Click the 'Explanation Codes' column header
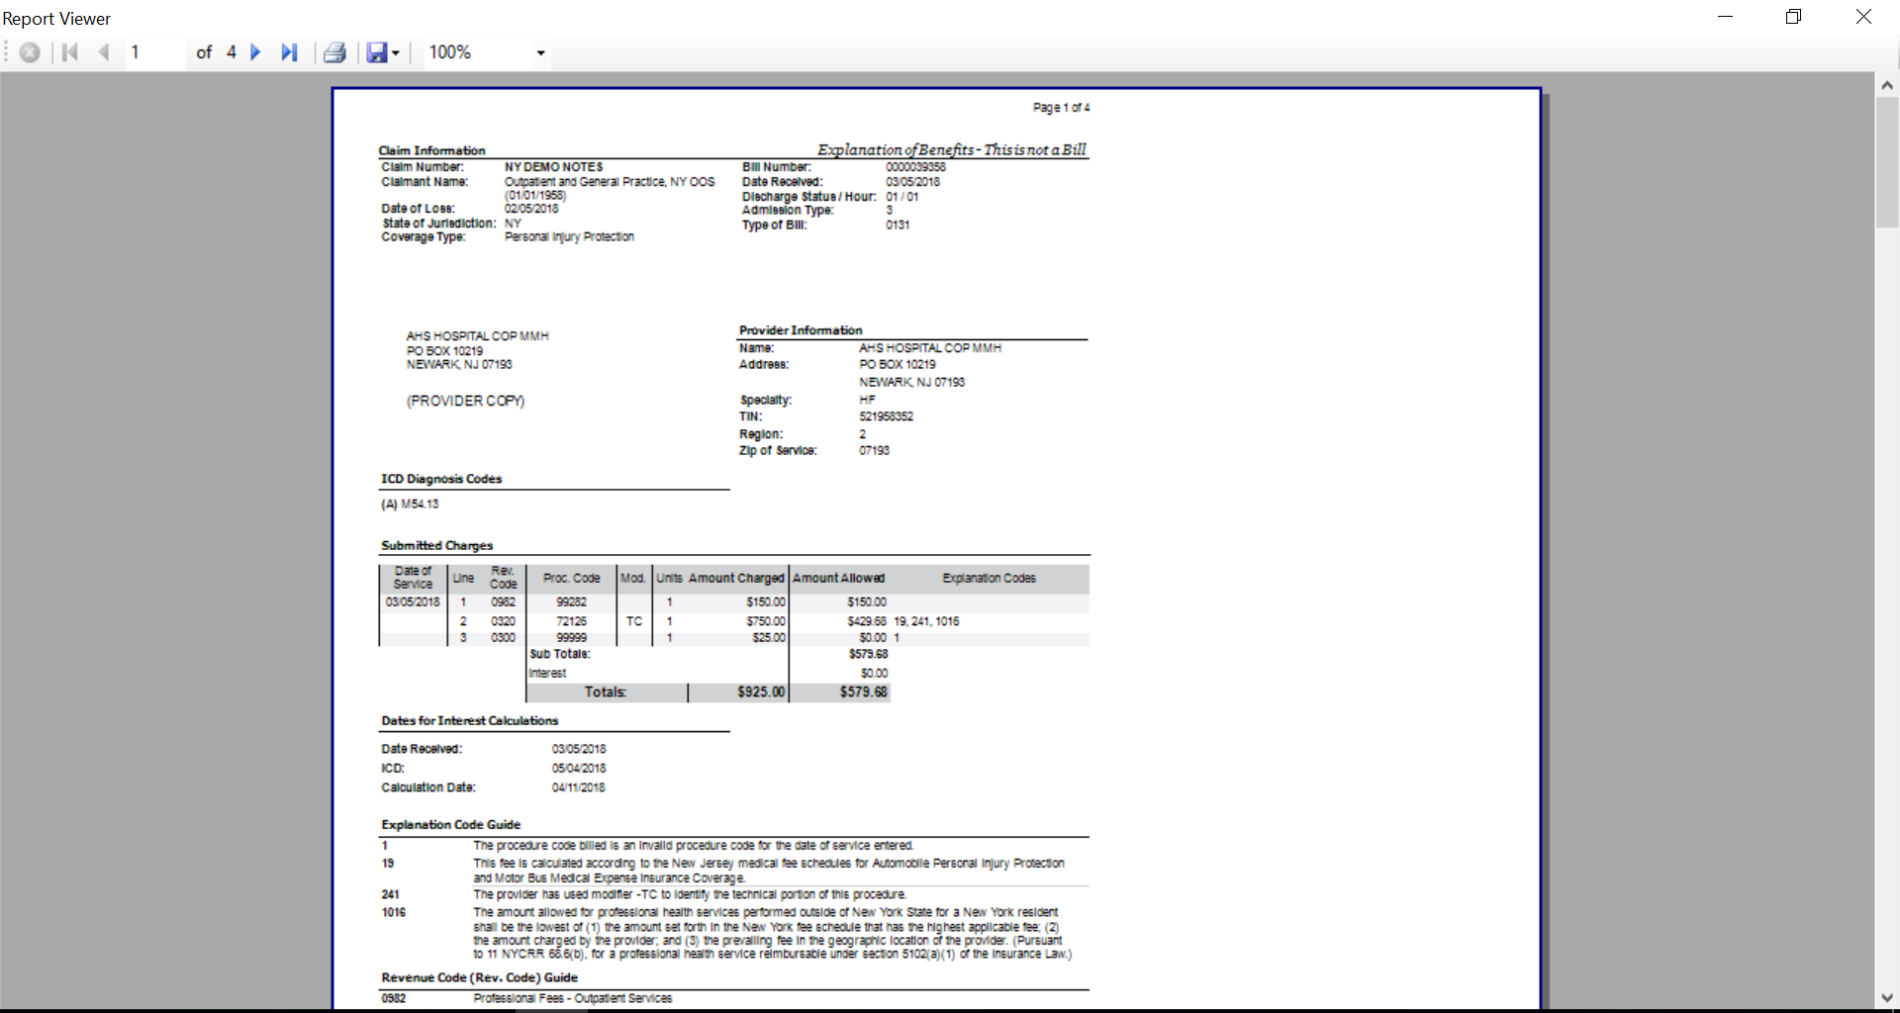1900x1013 pixels. click(989, 578)
